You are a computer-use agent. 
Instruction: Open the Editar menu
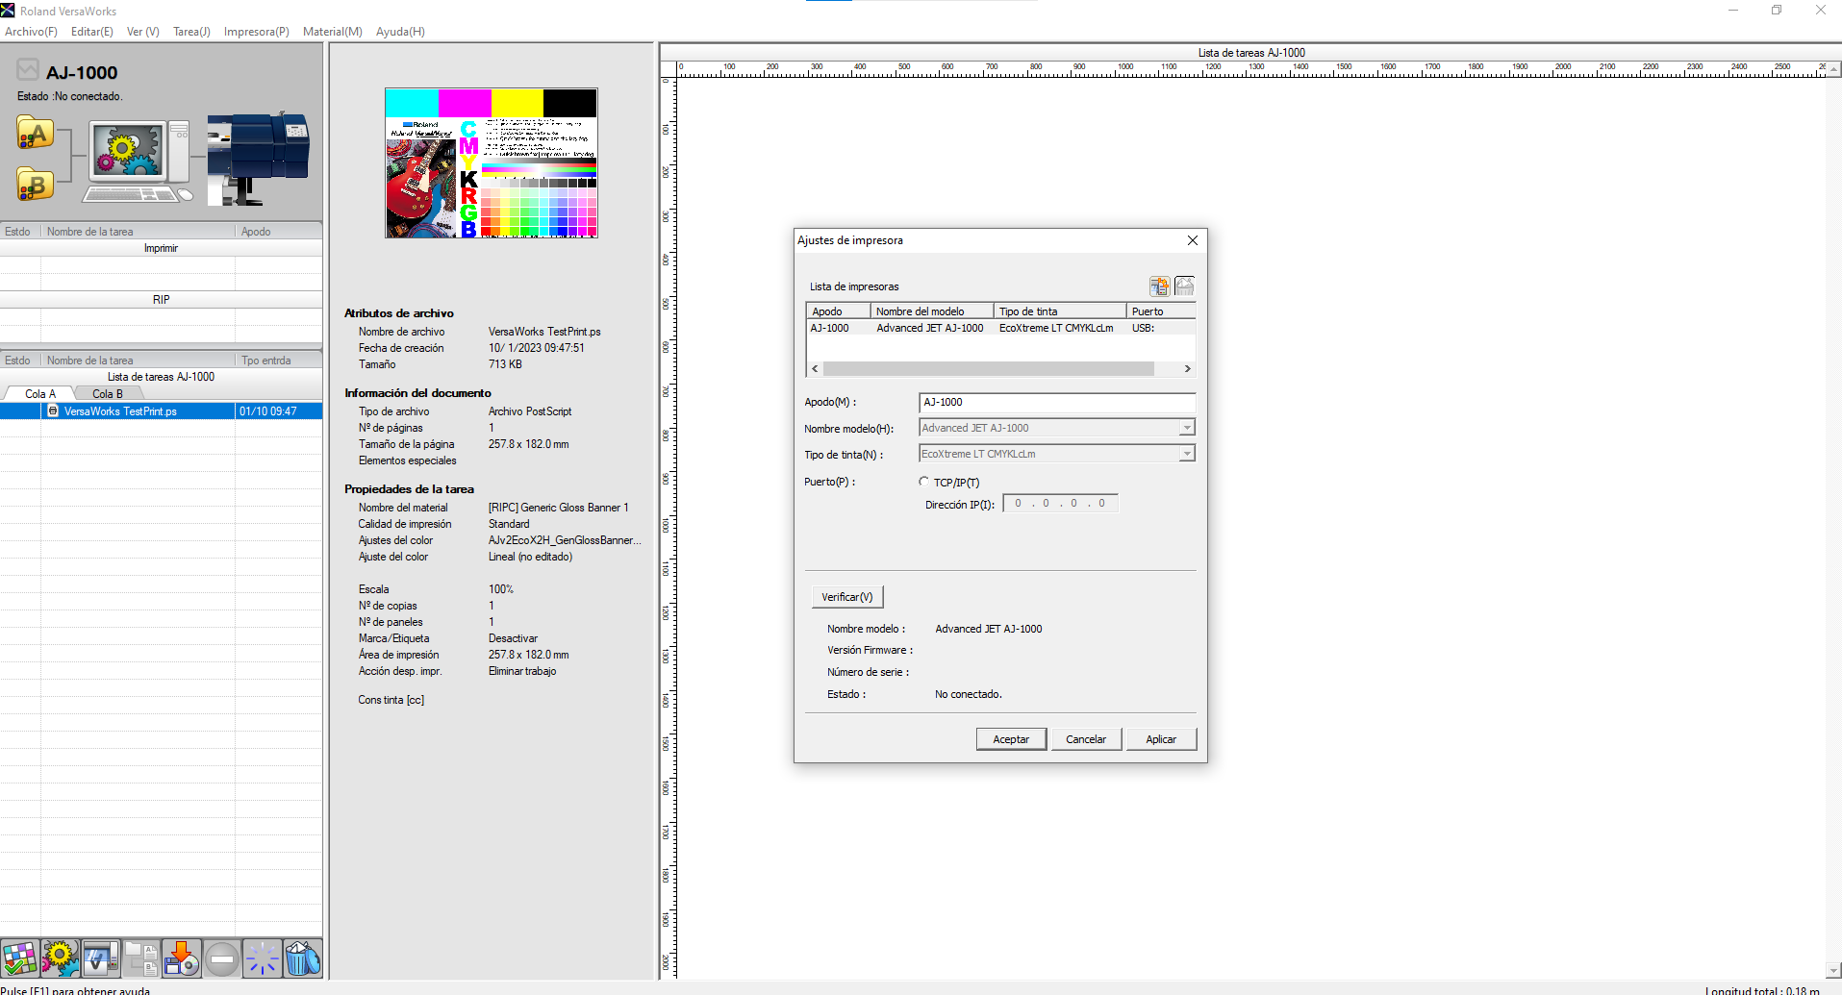coord(92,32)
